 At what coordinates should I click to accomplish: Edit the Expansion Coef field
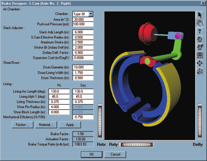tap(83, 58)
